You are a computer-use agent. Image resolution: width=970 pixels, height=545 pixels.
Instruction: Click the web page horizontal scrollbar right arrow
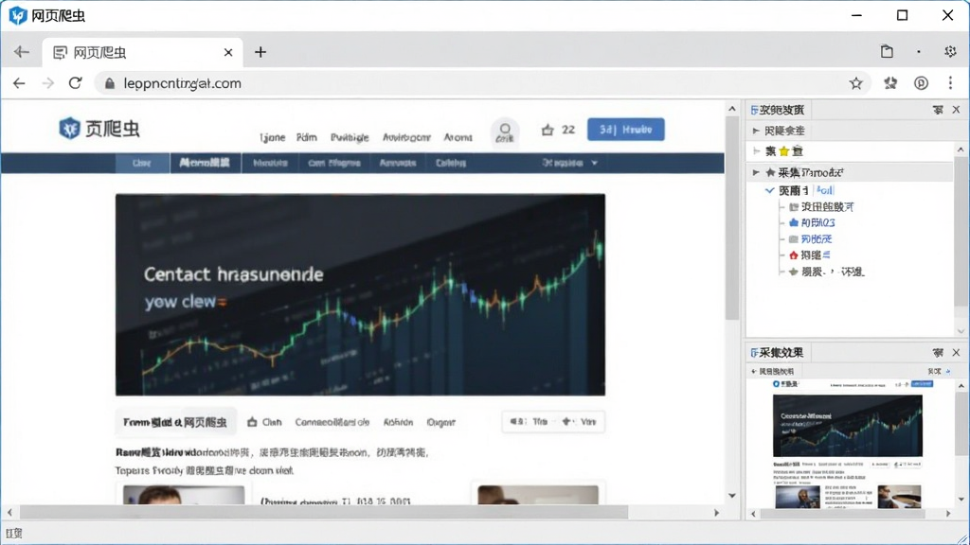(716, 513)
